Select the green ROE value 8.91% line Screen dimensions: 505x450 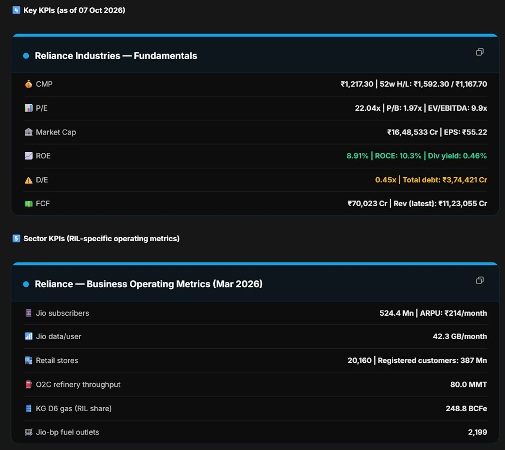point(417,156)
